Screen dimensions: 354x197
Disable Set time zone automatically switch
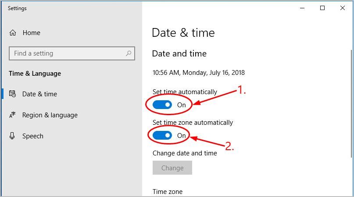tap(162, 136)
